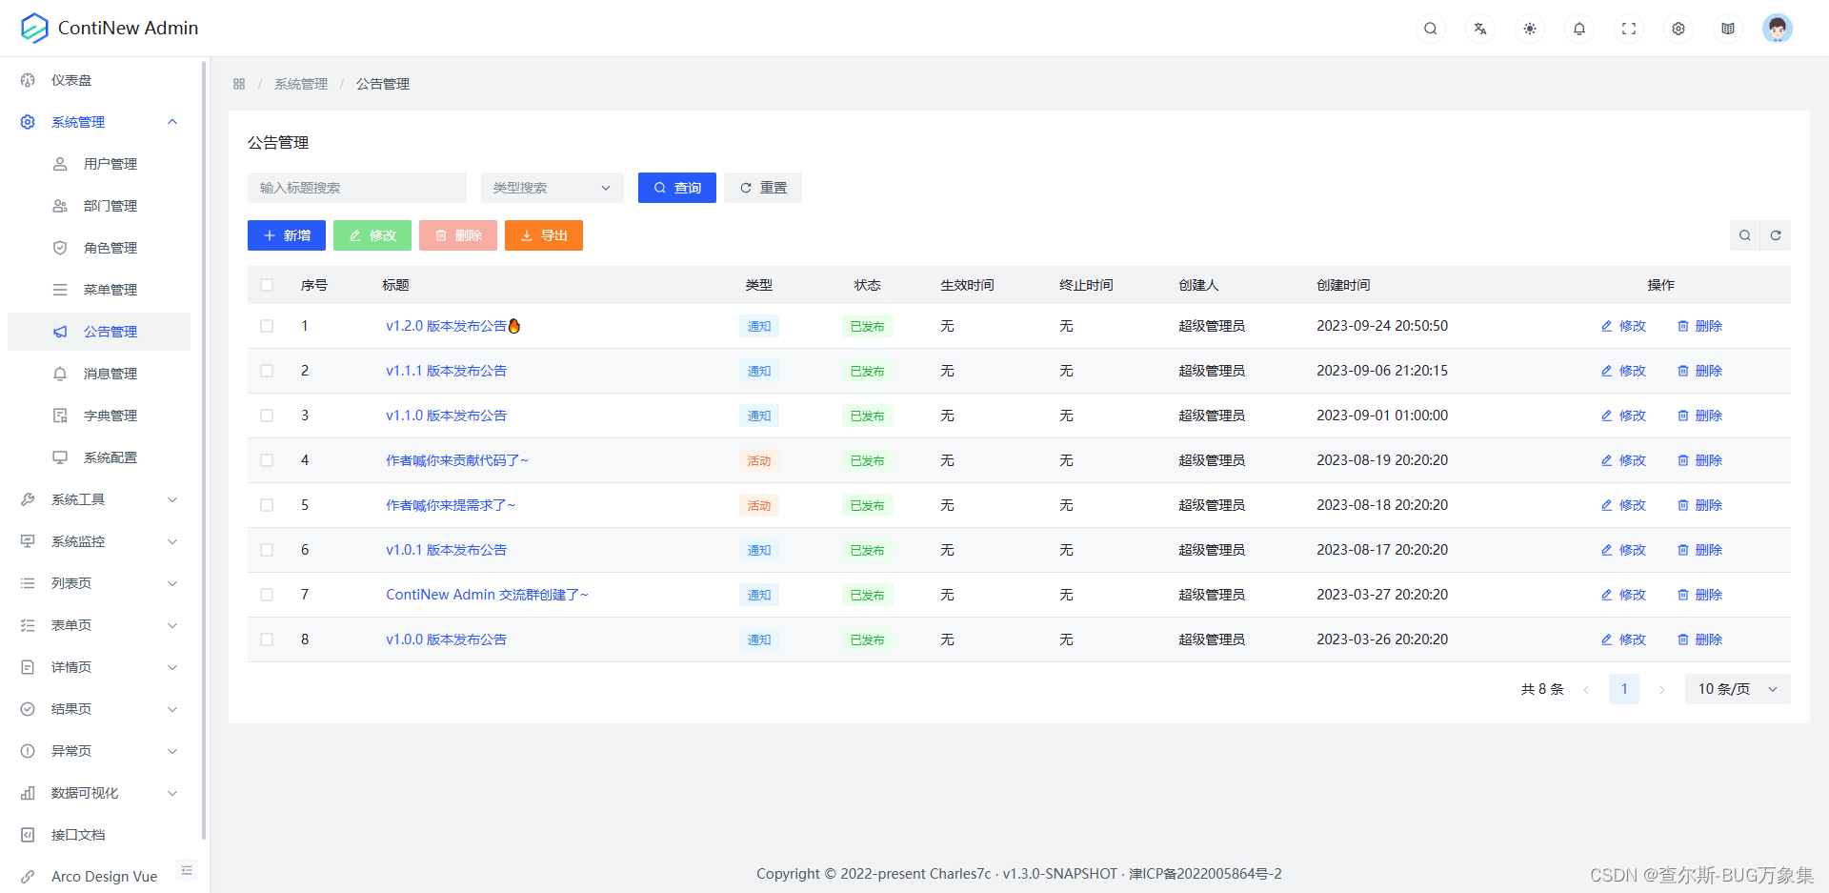Open 用户管理 in the sidebar
1829x893 pixels.
point(99,164)
